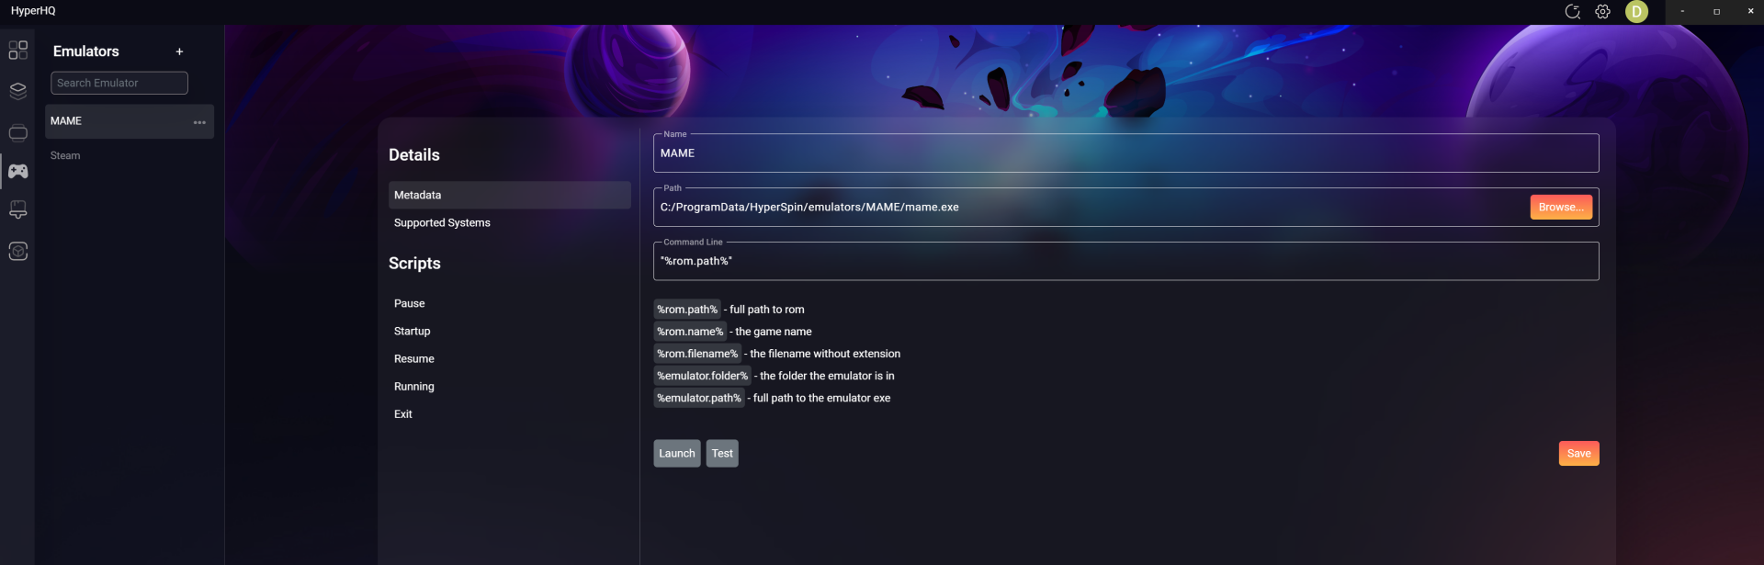Save the emulator settings
Image resolution: width=1764 pixels, height=565 pixels.
pyautogui.click(x=1578, y=454)
